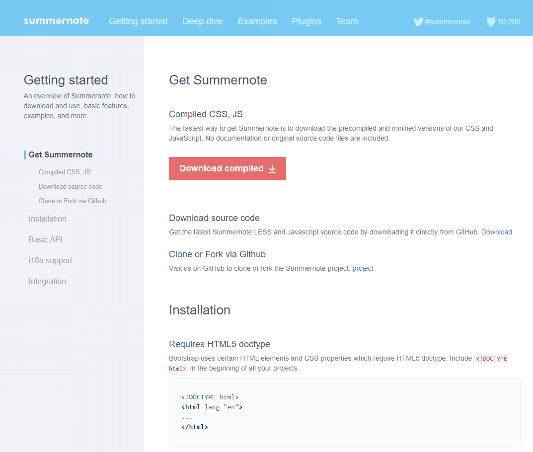Open the Plugins nav item
Viewport: 533px width, 452px height.
pyautogui.click(x=306, y=21)
